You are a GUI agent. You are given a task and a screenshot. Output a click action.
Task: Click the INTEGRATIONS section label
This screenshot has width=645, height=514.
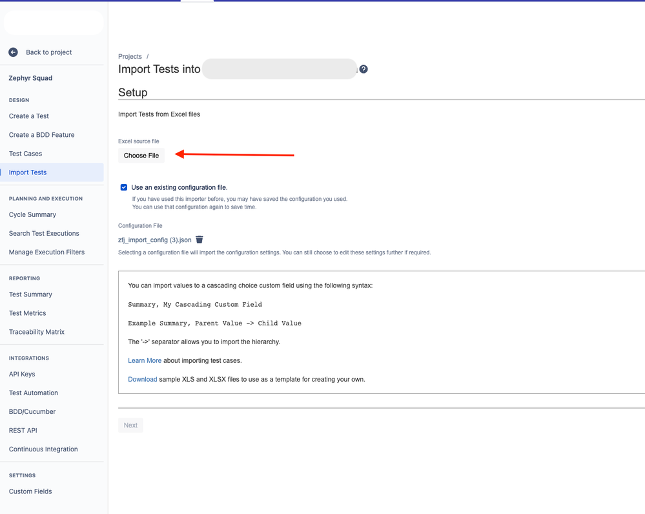tap(29, 358)
